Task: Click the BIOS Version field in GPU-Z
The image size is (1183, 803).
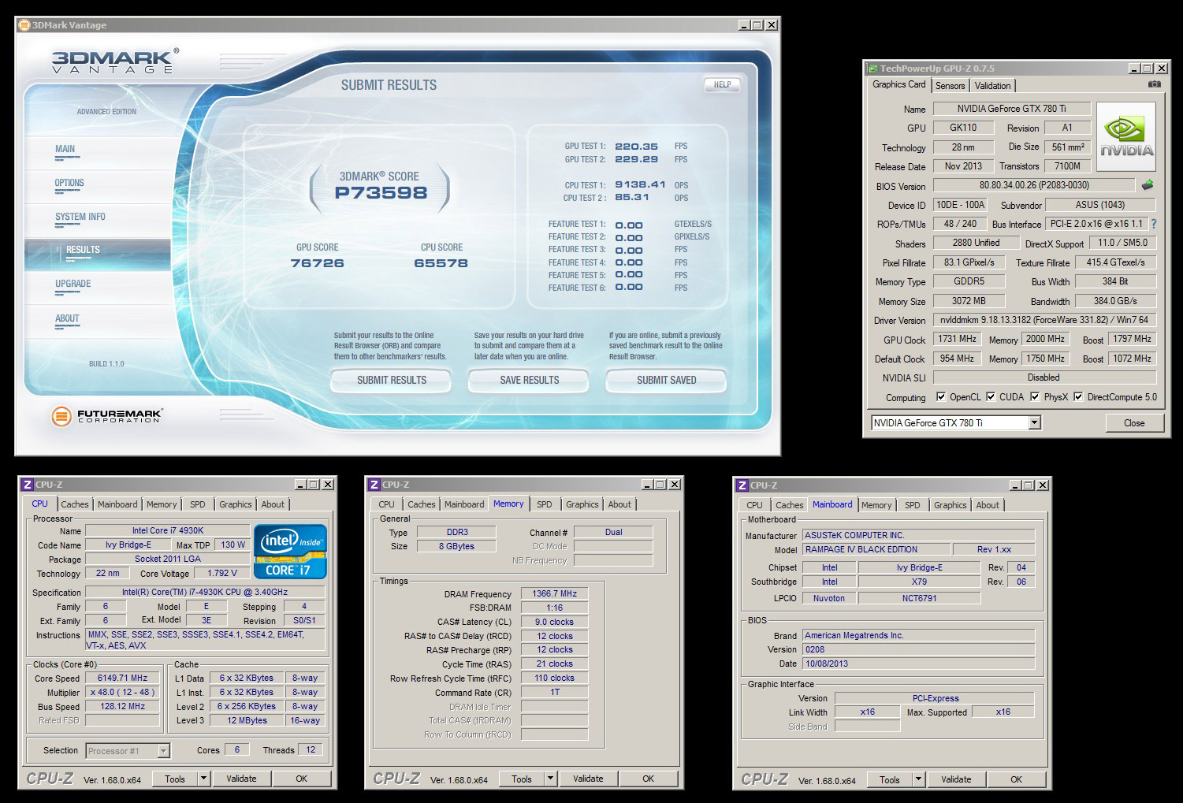Action: coord(1035,186)
